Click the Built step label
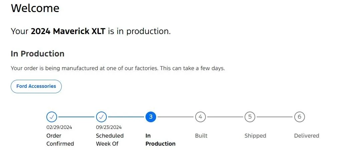The height and width of the screenshot is (166, 342). (201, 136)
